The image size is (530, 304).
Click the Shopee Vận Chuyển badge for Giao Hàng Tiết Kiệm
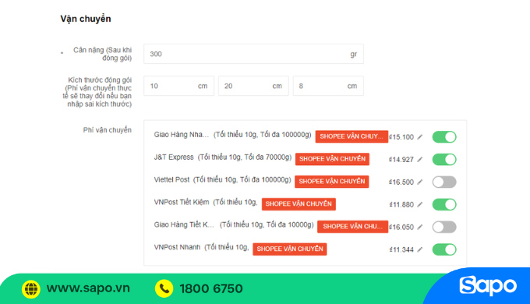352,227
